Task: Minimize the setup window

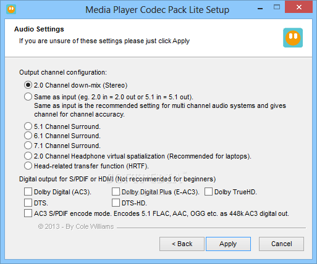Action: [x=260, y=8]
